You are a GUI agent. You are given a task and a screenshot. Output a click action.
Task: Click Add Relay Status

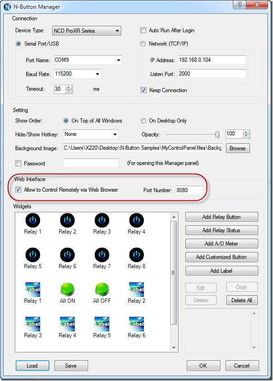pyautogui.click(x=221, y=230)
